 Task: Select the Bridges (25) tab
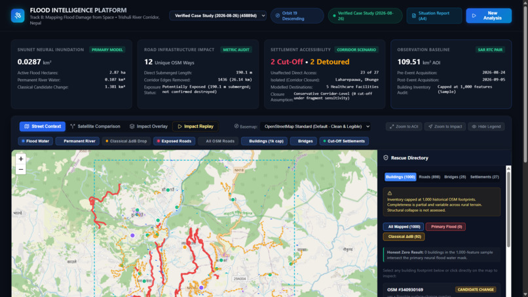click(x=455, y=177)
